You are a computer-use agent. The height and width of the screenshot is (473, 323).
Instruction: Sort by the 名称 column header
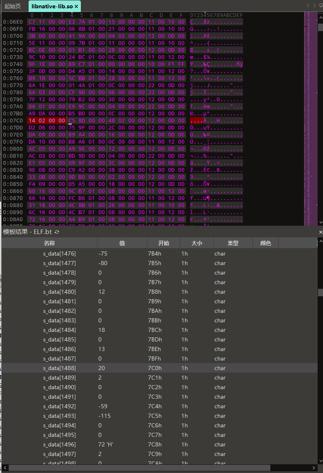click(x=49, y=243)
